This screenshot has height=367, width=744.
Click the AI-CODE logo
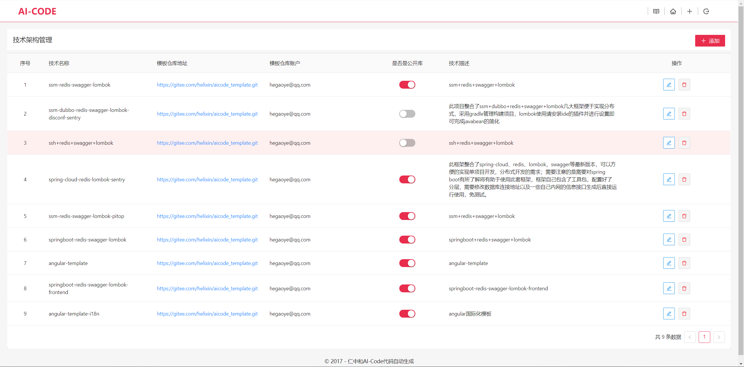37,11
